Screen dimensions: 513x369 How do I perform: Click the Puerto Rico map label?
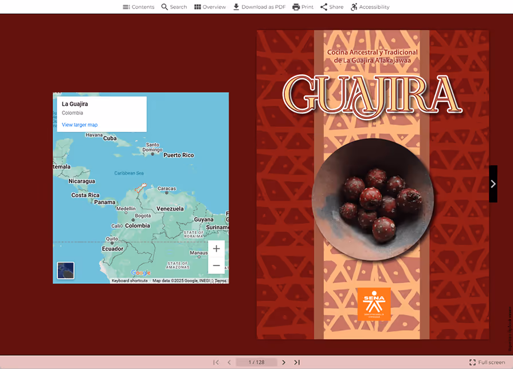click(179, 155)
